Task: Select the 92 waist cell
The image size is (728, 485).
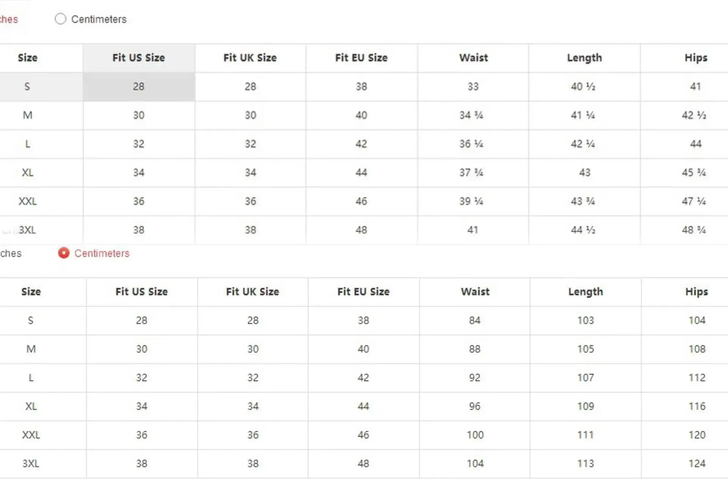Action: coord(475,378)
